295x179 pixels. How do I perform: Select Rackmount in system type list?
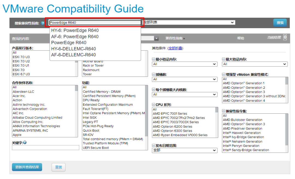(x=91, y=70)
